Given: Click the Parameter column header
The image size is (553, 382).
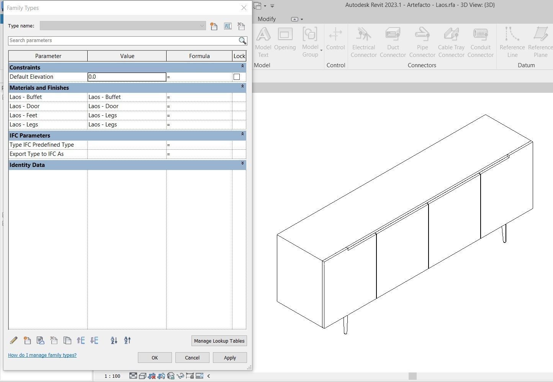Looking at the screenshot, I should pyautogui.click(x=48, y=56).
